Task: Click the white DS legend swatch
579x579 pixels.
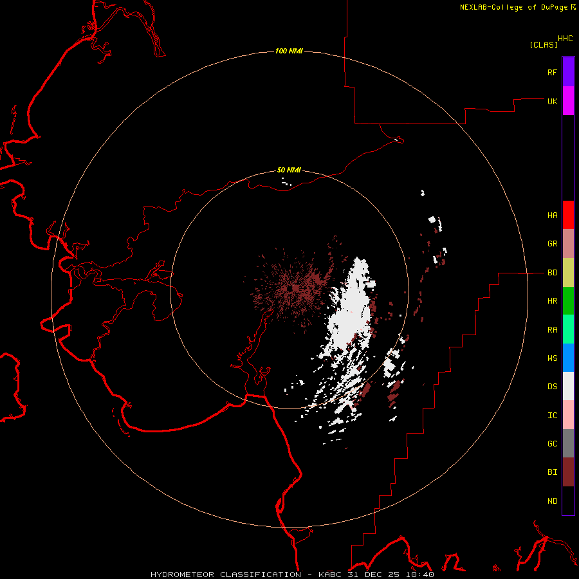Action: coord(568,386)
